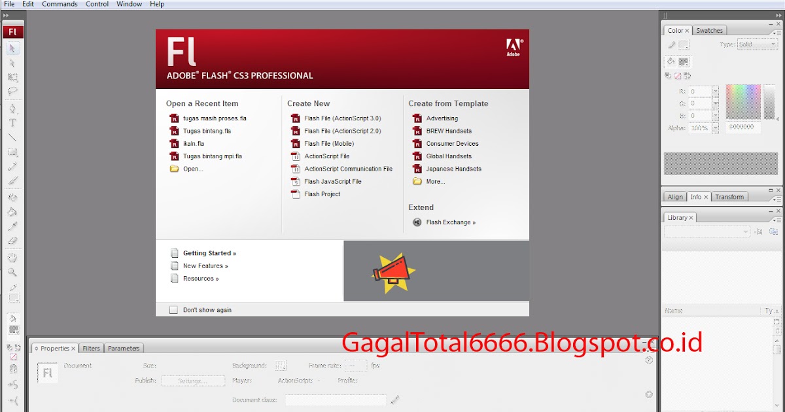Select the Rectangle tool

(12, 152)
